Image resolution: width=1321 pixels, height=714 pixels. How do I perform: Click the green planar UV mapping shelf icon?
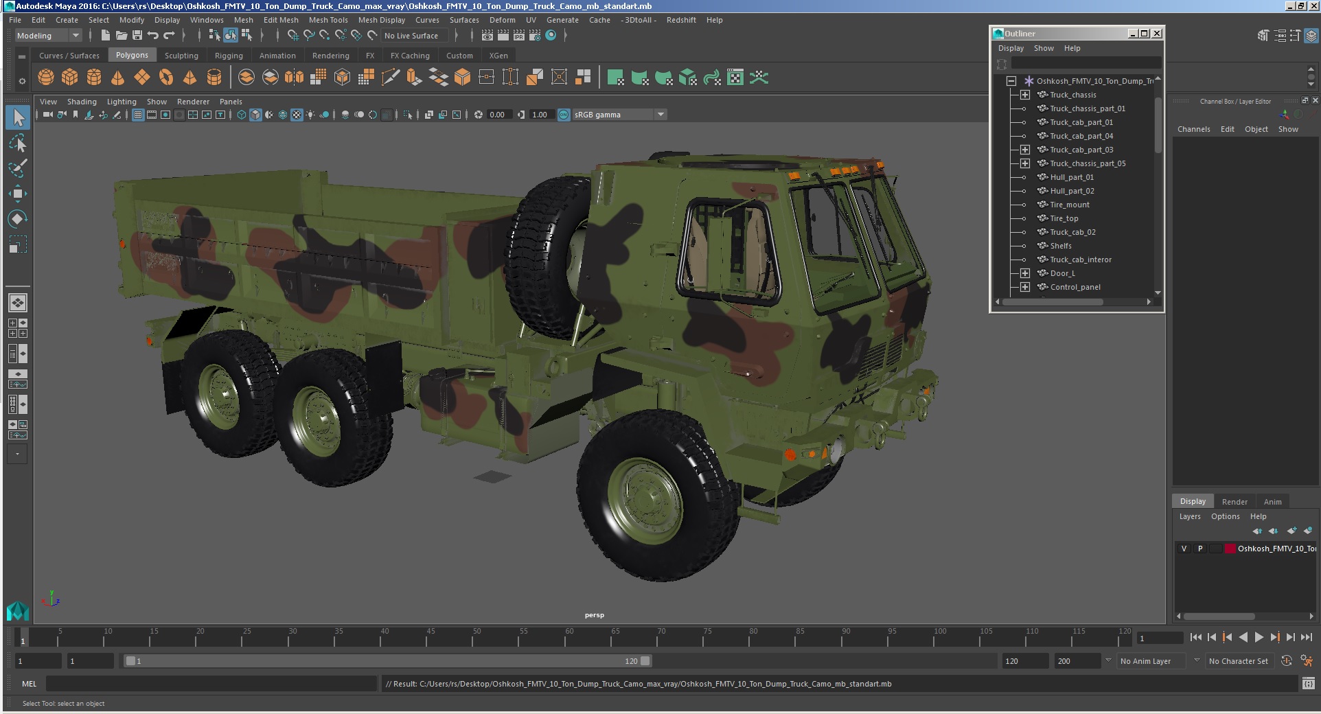[x=616, y=78]
